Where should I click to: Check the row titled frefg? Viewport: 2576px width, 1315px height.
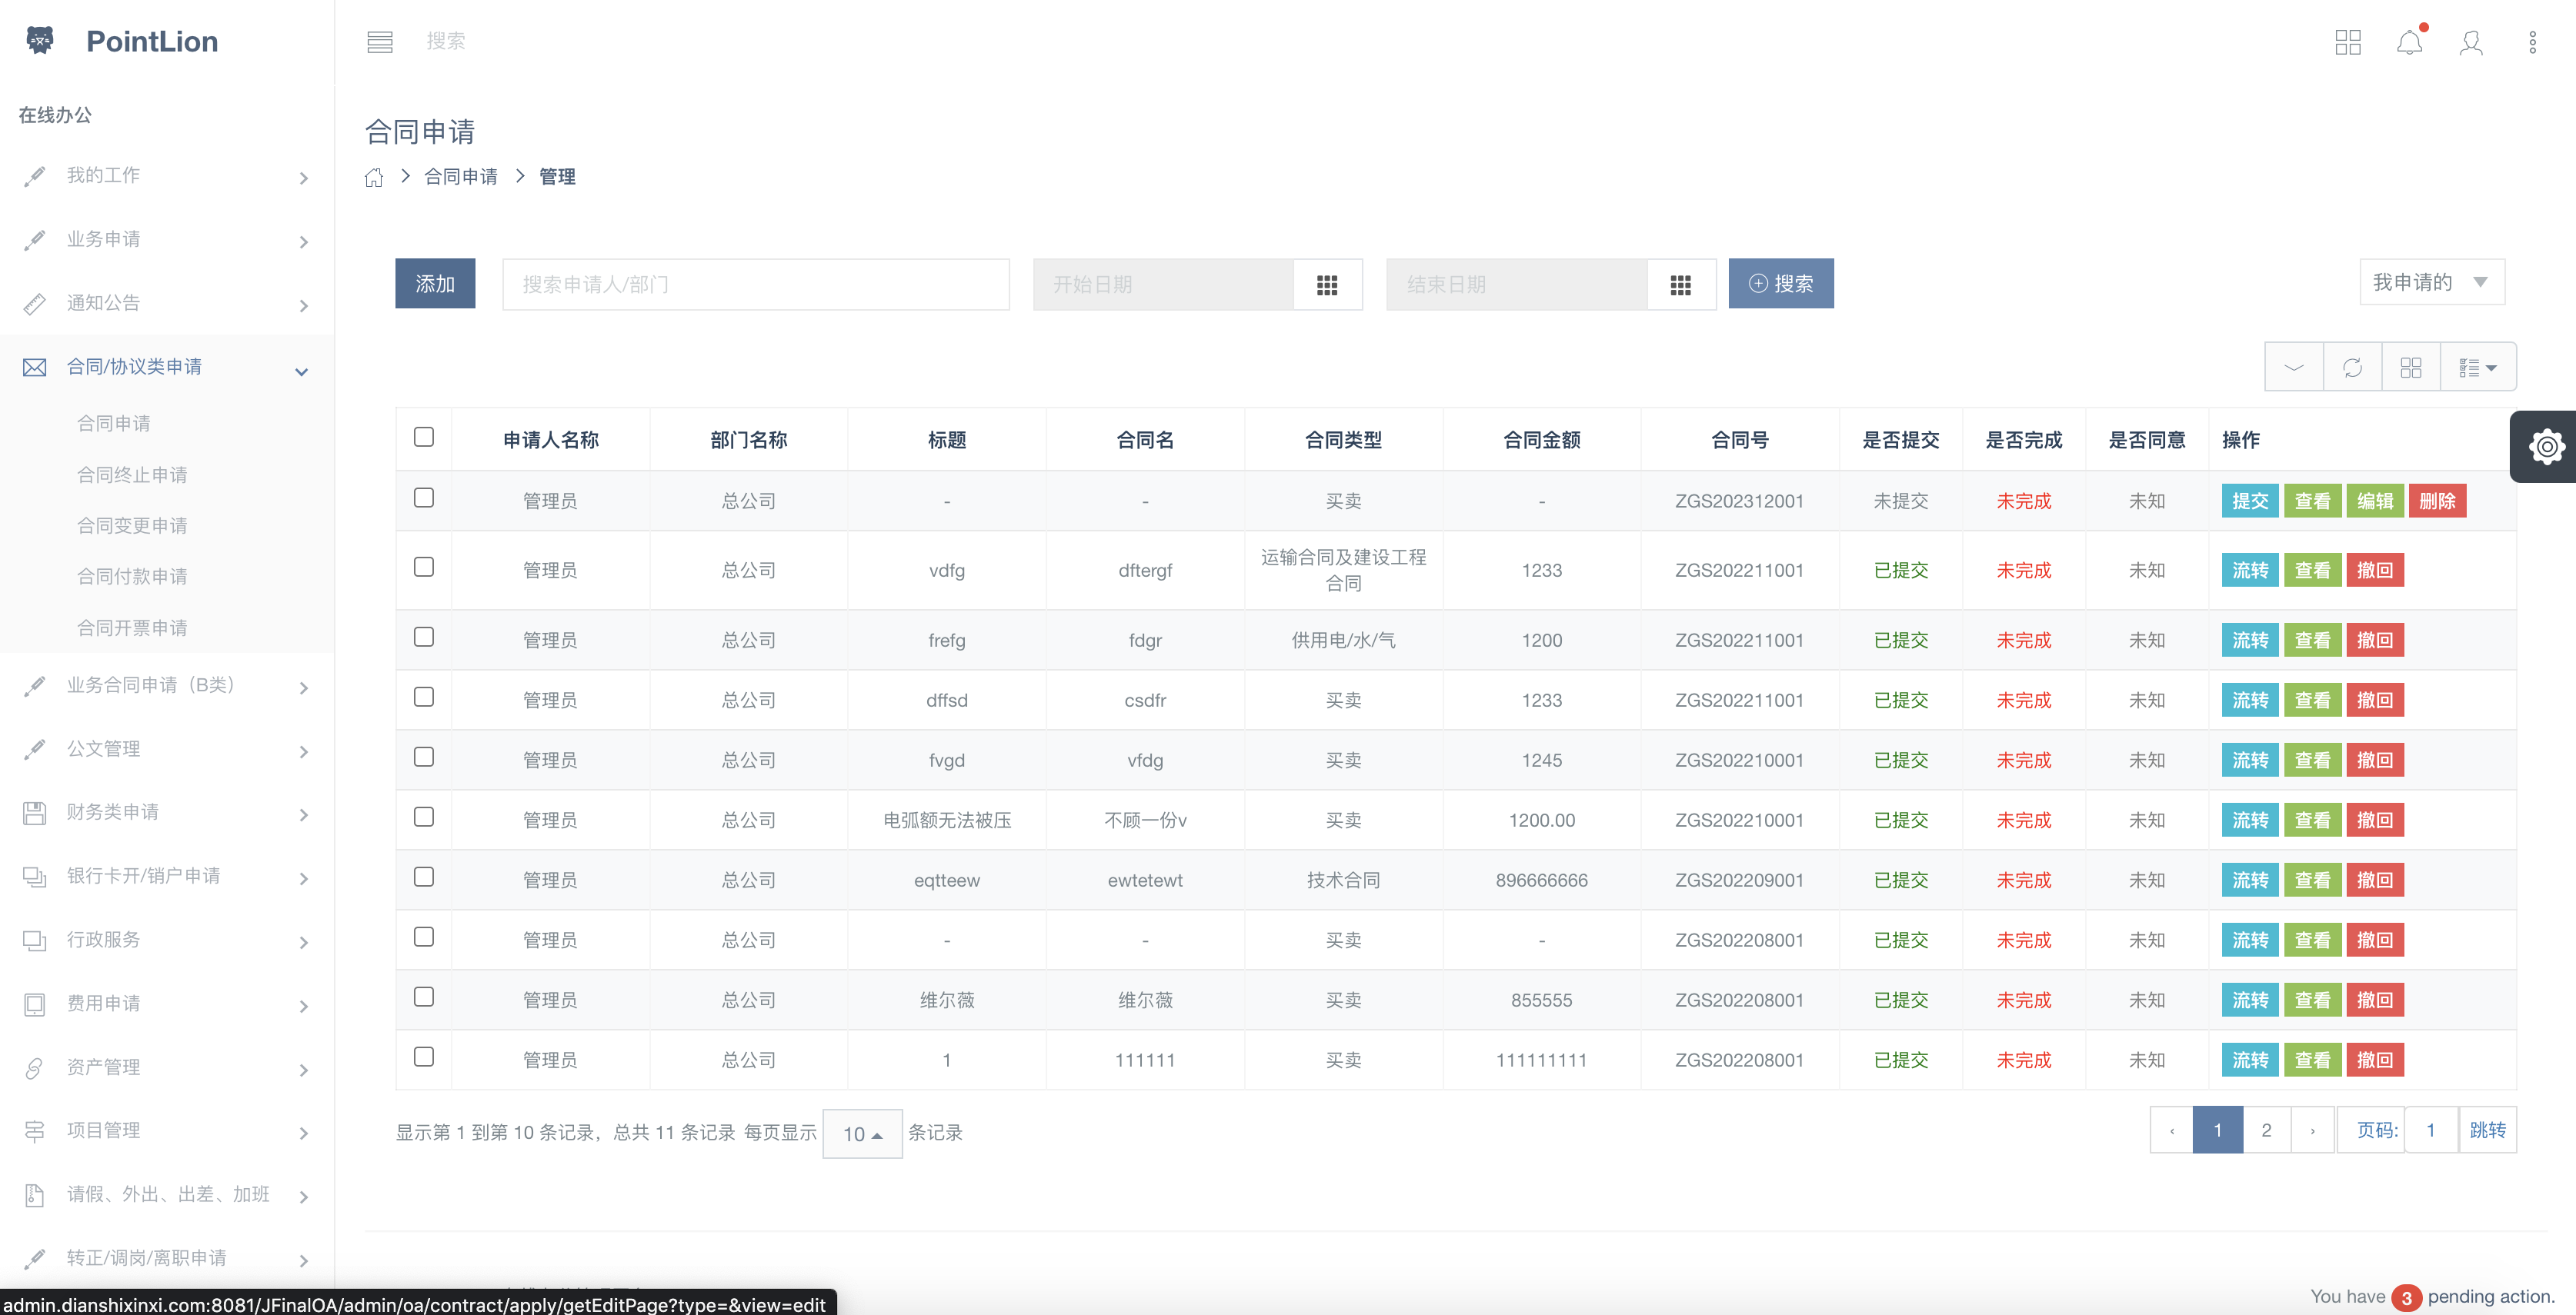click(424, 638)
